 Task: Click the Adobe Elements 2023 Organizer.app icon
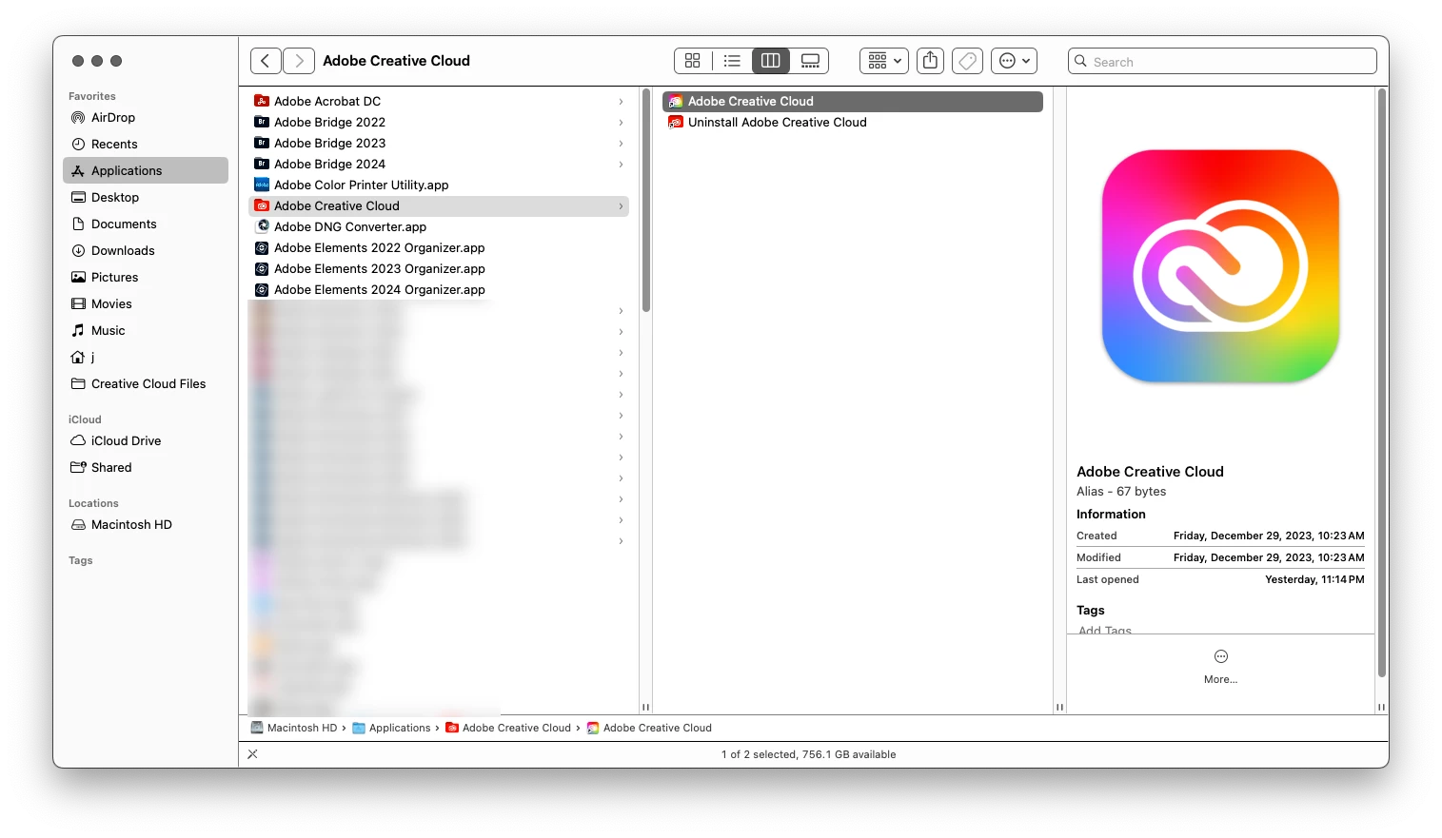point(262,268)
